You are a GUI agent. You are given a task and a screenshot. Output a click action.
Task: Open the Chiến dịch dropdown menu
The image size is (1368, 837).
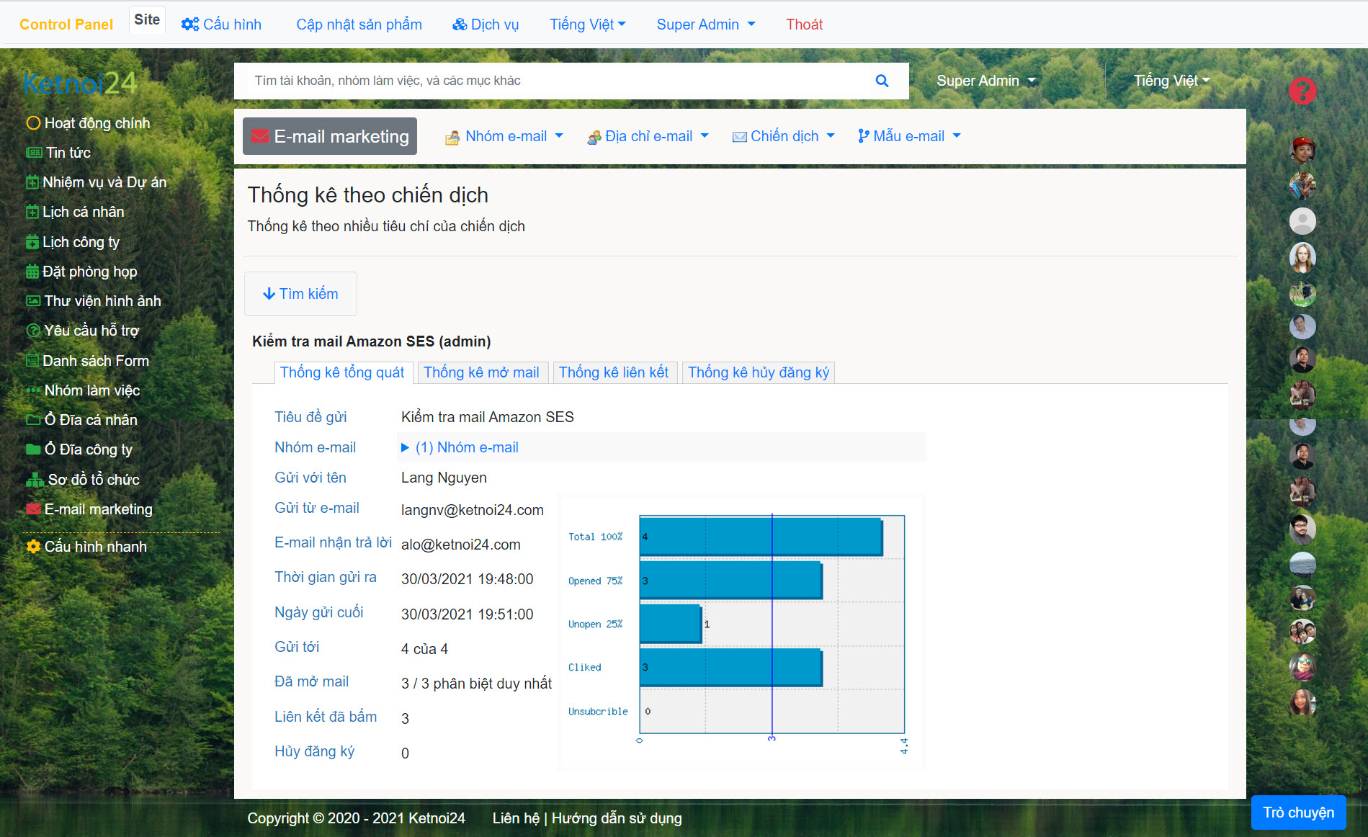point(783,136)
